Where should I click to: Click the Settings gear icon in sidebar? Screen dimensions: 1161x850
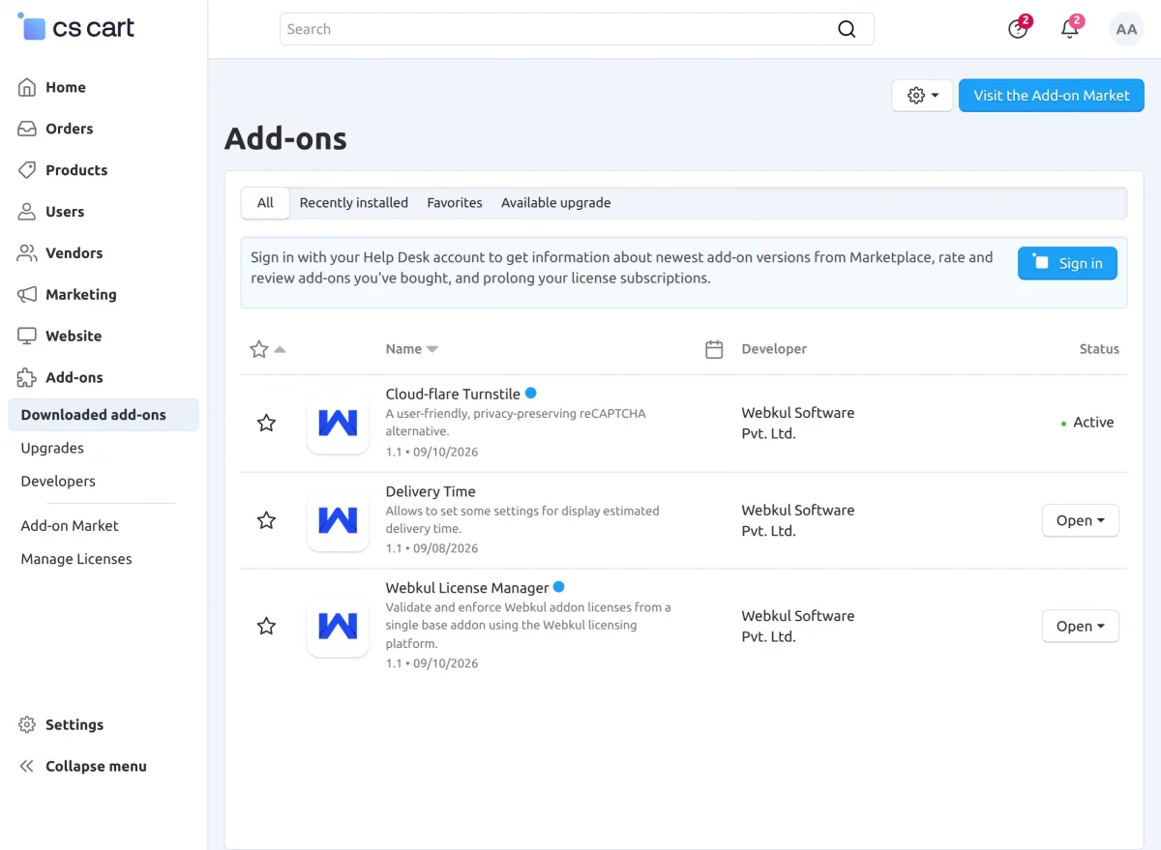coord(27,725)
